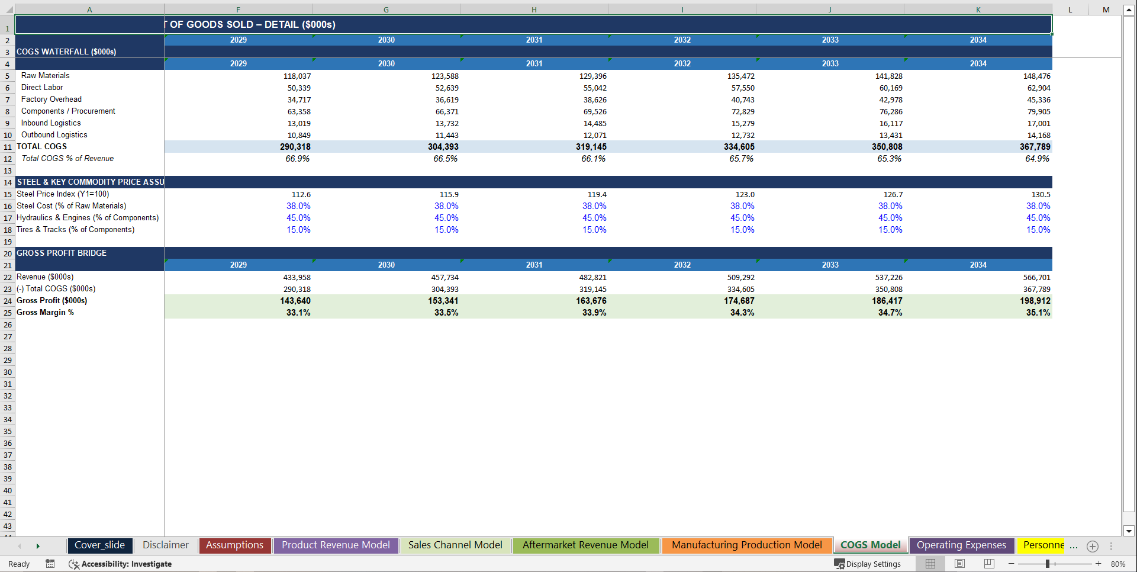
Task: Open Page Break Preview view
Action: (x=988, y=564)
